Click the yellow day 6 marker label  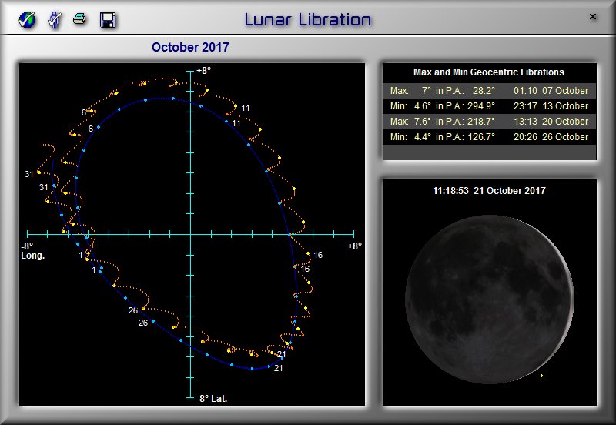[x=83, y=113]
